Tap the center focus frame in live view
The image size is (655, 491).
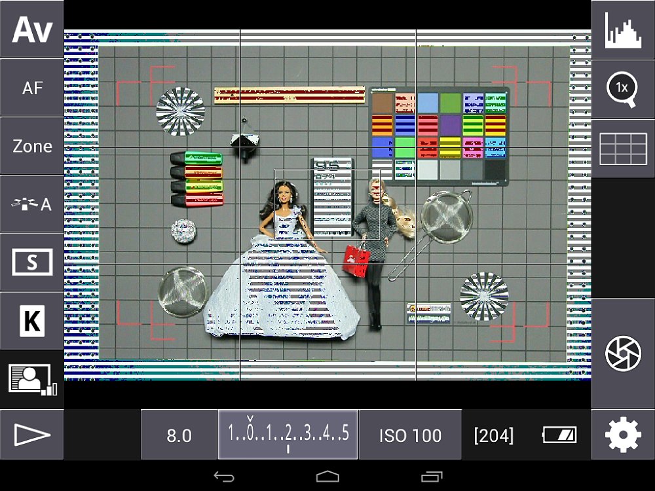327,204
